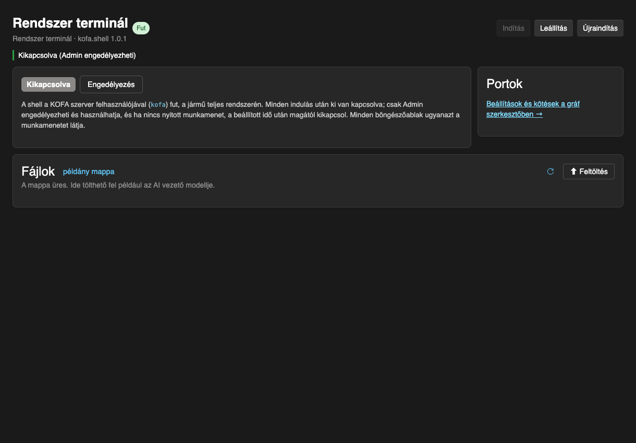Image resolution: width=636 pixels, height=443 pixels.
Task: Click the green Fut status badge
Action: [141, 28]
